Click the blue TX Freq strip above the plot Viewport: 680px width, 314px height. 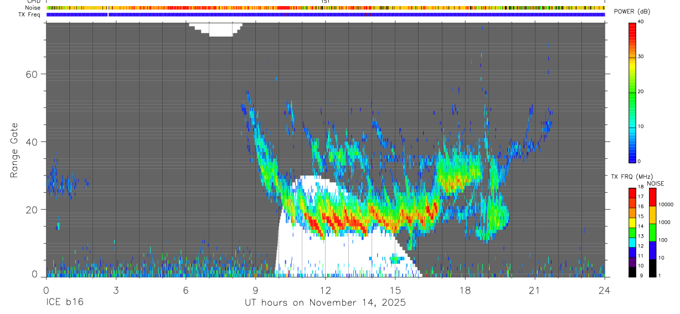(x=326, y=14)
